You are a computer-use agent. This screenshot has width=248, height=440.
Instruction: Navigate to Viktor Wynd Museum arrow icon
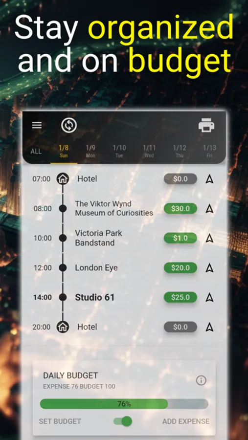[209, 208]
